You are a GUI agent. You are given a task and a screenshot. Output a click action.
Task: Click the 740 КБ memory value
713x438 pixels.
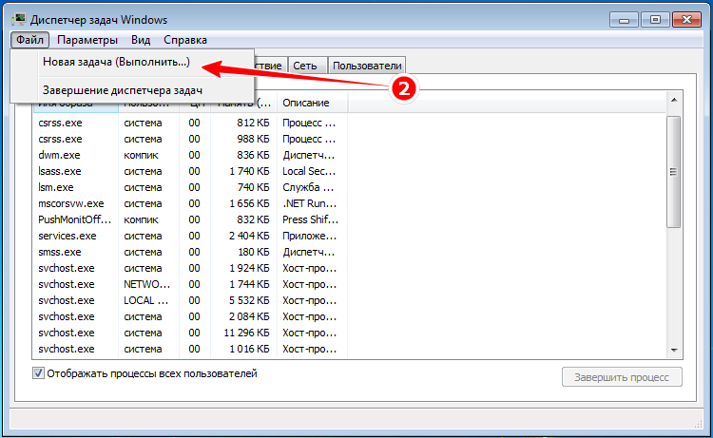click(253, 187)
